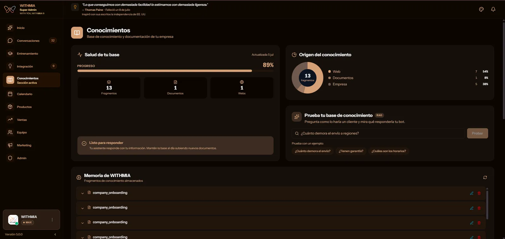Refresh the Memoria de WITHMIA list
The height and width of the screenshot is (239, 505).
(x=485, y=178)
